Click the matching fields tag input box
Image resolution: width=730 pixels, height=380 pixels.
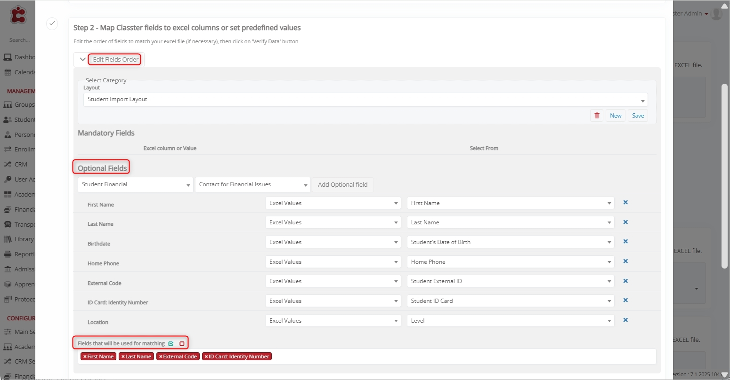click(x=462, y=356)
